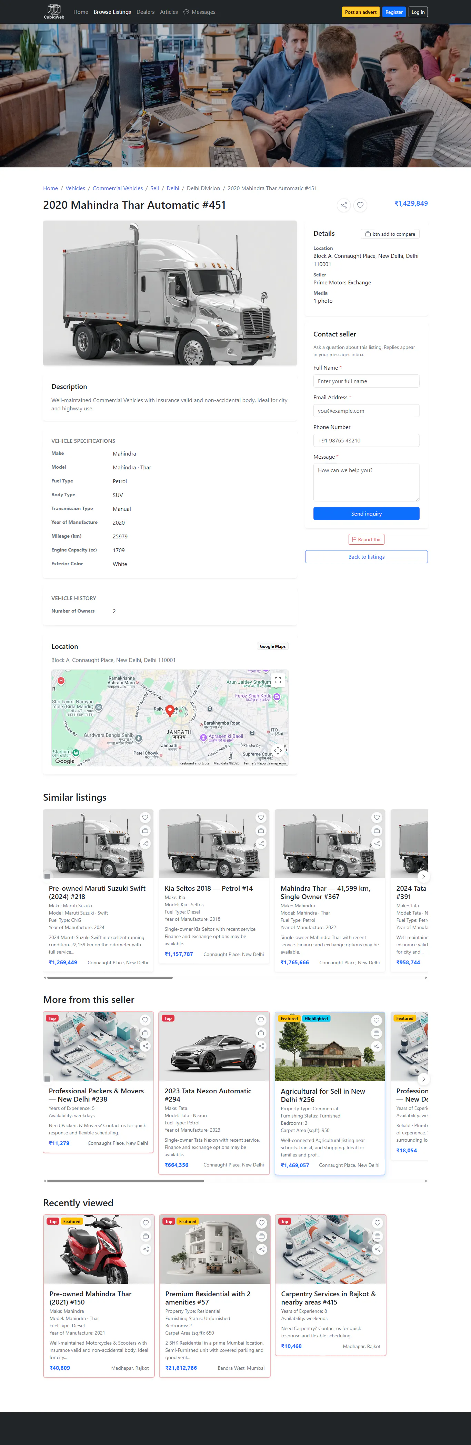Go to Dealers page
The width and height of the screenshot is (471, 1445).
(x=145, y=12)
